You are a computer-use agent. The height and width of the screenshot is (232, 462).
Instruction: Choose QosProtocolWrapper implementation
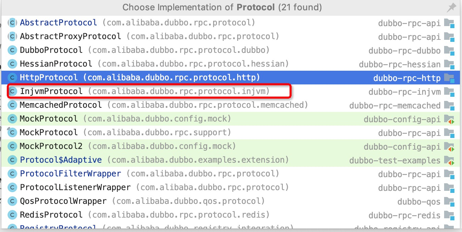click(63, 201)
